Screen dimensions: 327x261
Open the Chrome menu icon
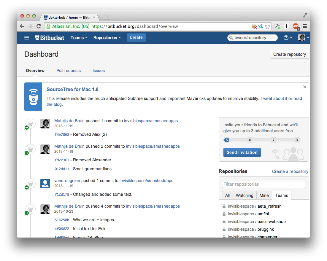click(x=305, y=26)
